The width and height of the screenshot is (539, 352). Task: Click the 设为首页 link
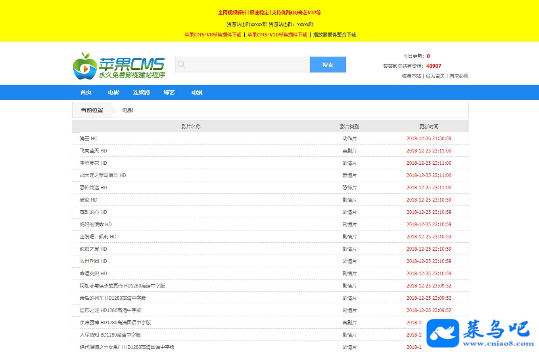pos(435,76)
